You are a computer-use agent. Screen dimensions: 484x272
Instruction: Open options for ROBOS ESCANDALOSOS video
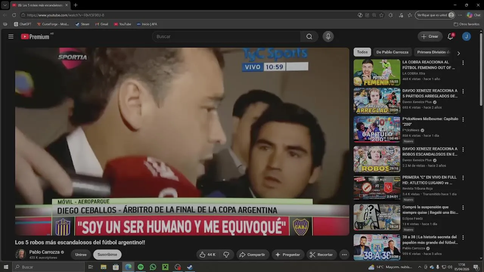click(x=463, y=150)
